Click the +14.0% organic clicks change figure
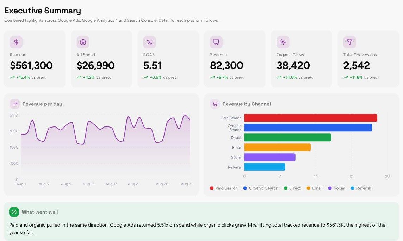The width and height of the screenshot is (403, 241). (x=290, y=77)
